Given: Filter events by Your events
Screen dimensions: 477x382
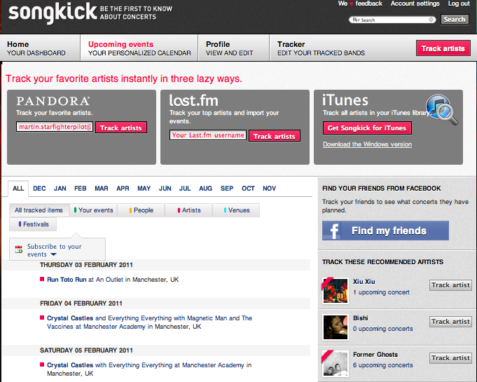Looking at the screenshot, I should 93,210.
